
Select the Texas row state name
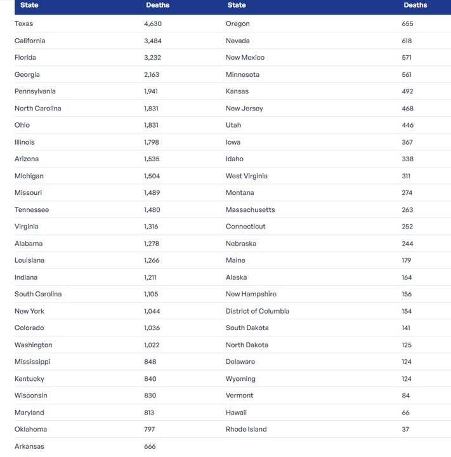click(x=24, y=23)
